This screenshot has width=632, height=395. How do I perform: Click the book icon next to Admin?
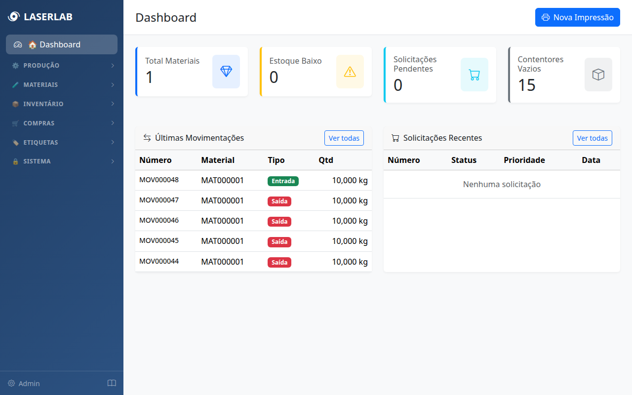112,383
